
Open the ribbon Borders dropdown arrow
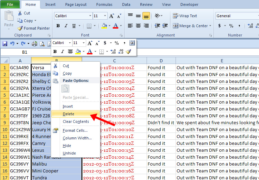94,26
